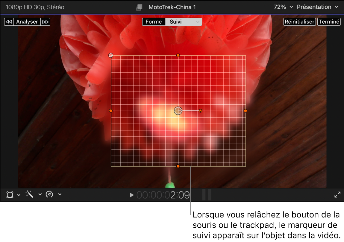Play the video with the play button
The image size is (344, 242).
click(x=132, y=195)
